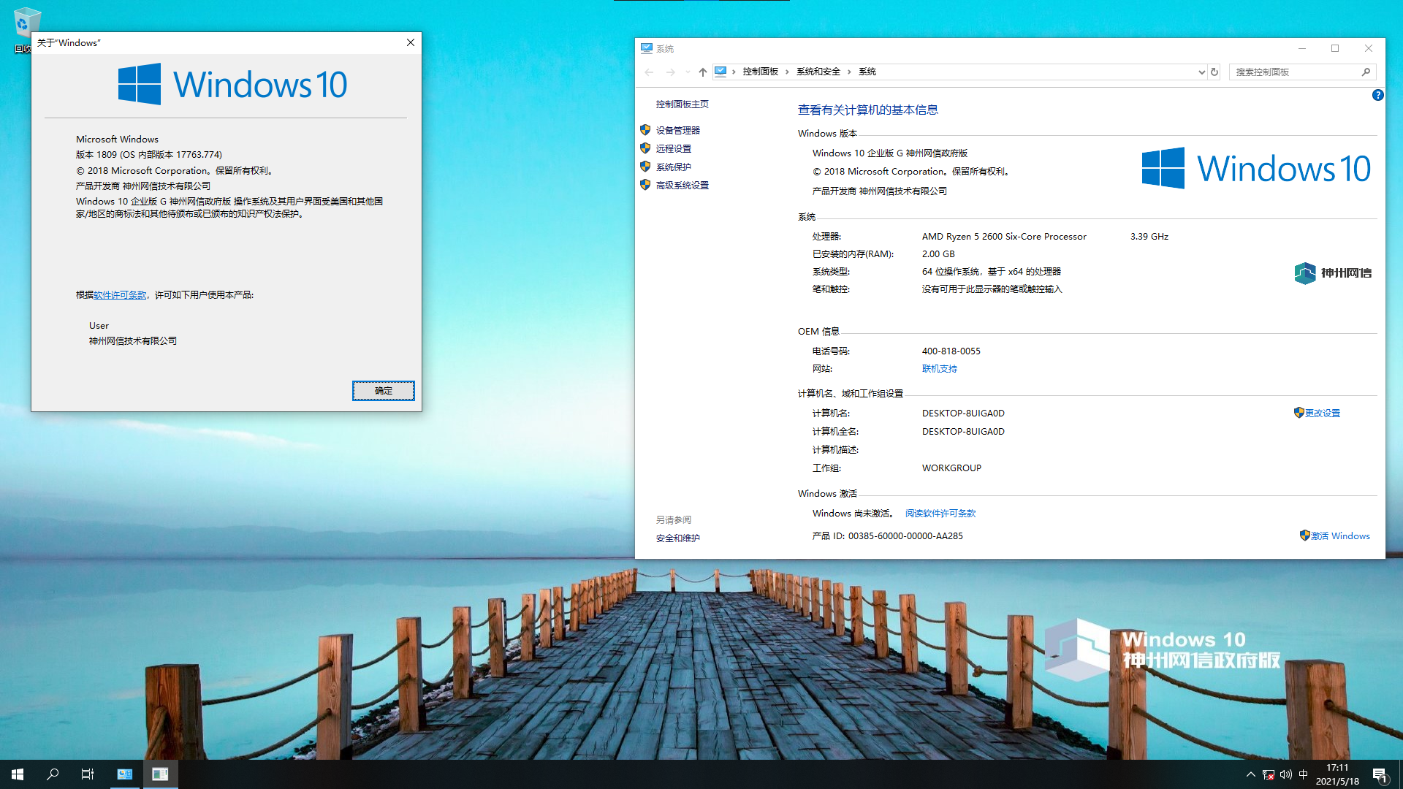This screenshot has height=789, width=1403.
Task: Expand chevron after computer icon in breadcrumb
Action: tap(734, 72)
